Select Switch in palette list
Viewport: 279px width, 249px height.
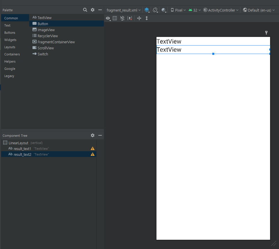(66, 54)
